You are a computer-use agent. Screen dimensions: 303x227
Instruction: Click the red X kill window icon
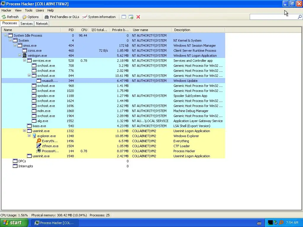click(x=138, y=17)
